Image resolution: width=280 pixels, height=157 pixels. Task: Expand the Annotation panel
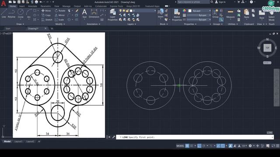point(93,24)
